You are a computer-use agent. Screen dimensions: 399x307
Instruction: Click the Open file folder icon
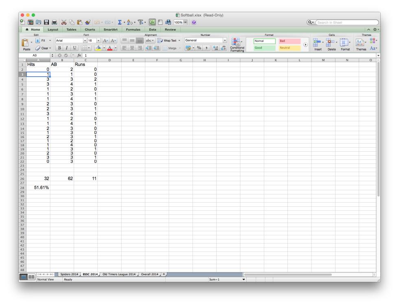(38, 22)
